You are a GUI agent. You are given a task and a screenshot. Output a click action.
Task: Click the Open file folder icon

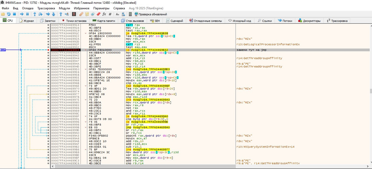[x=3, y=14]
